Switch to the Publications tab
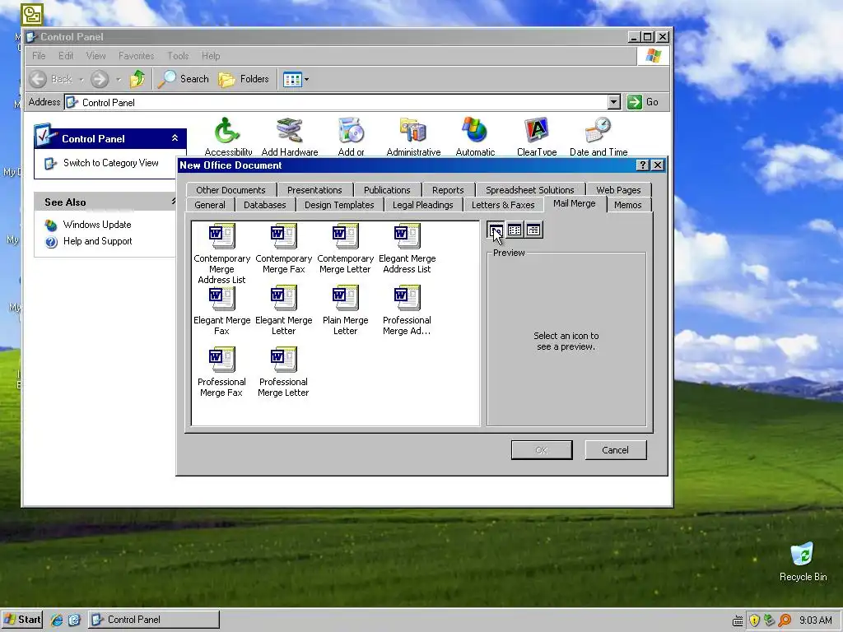The image size is (843, 632). tap(387, 190)
